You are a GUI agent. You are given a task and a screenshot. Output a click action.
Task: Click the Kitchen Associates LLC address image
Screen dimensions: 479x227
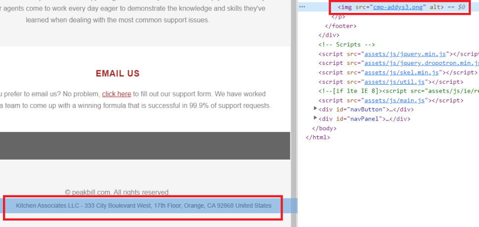[144, 206]
